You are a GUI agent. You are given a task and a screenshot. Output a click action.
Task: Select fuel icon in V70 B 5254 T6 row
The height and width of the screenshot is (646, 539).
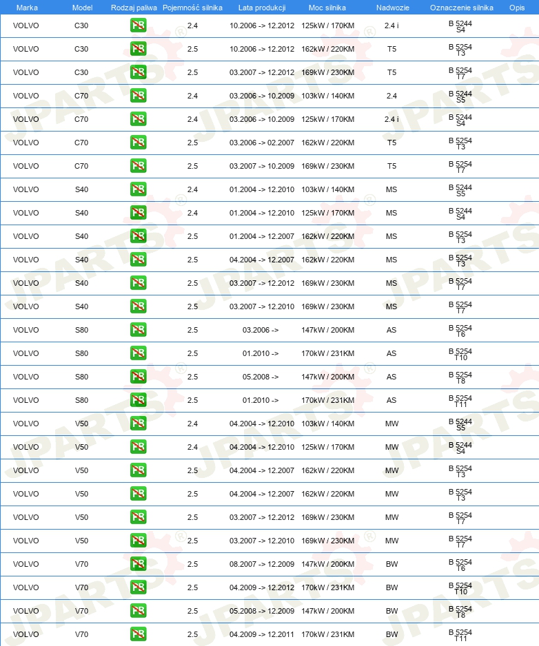click(x=138, y=564)
